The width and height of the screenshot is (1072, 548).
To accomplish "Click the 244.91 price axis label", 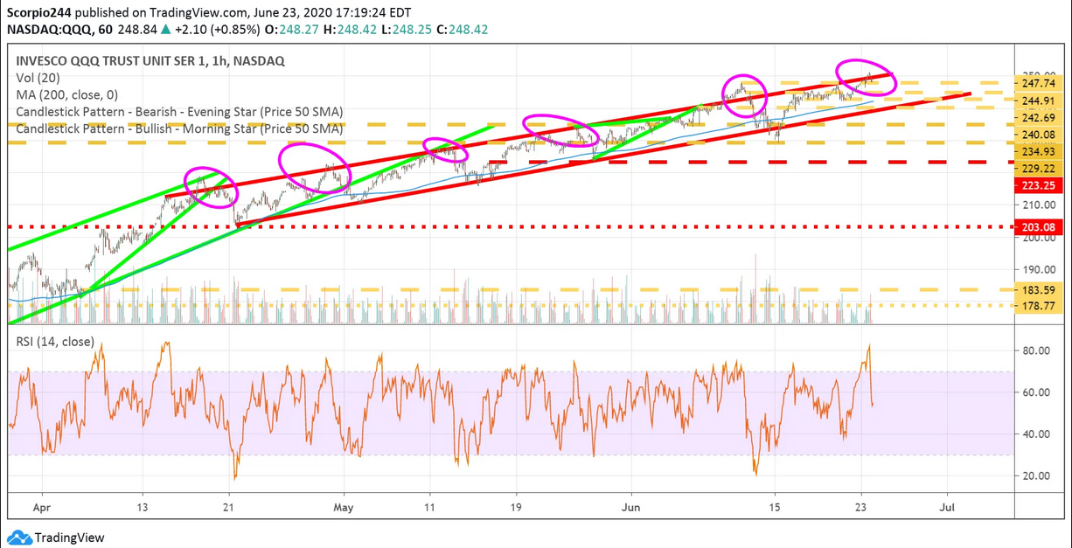I will 1041,101.
